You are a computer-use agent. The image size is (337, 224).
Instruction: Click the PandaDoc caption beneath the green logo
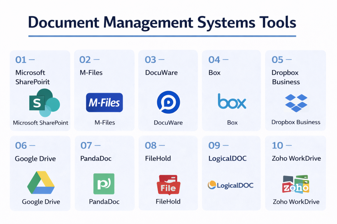(x=104, y=202)
